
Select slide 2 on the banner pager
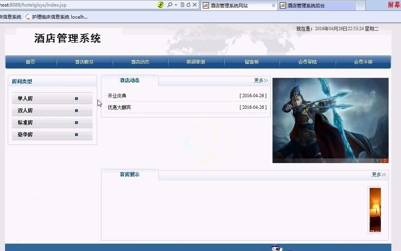pyautogui.click(x=385, y=160)
